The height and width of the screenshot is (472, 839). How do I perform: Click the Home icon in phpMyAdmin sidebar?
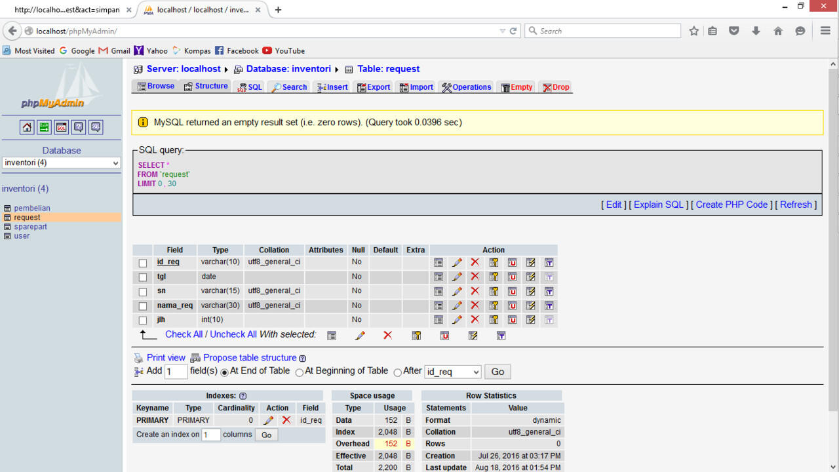point(27,127)
